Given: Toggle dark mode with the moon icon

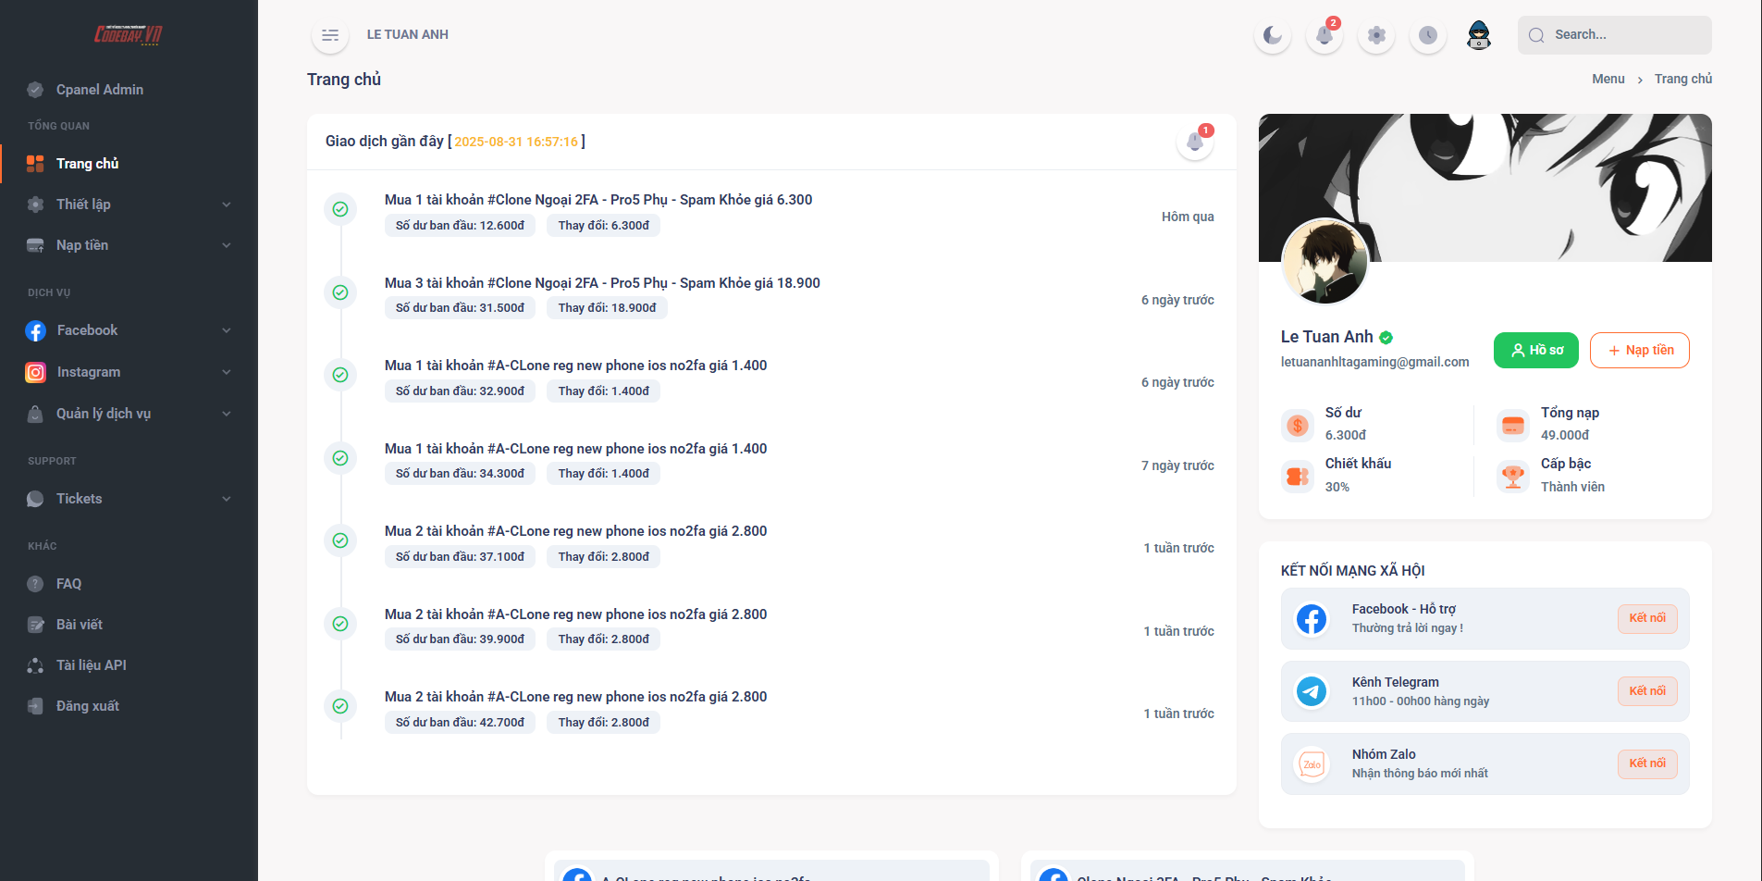Looking at the screenshot, I should pyautogui.click(x=1273, y=35).
